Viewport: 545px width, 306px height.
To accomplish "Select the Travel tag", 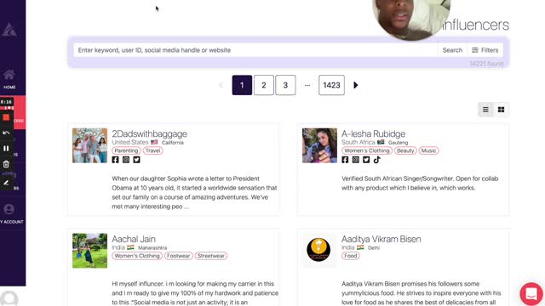I will 153,150.
